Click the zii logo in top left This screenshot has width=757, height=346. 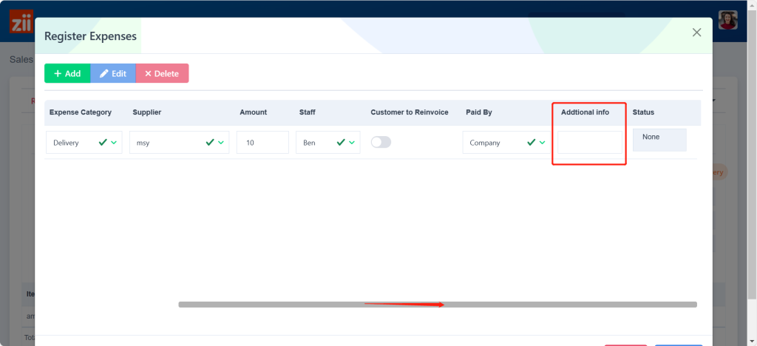pos(21,22)
